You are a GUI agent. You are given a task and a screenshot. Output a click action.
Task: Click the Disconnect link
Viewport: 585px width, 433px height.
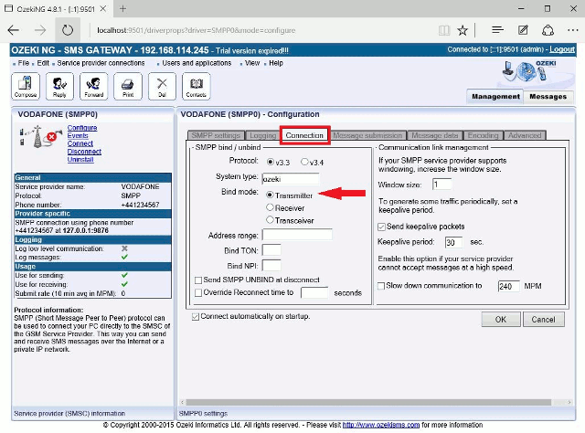(84, 152)
